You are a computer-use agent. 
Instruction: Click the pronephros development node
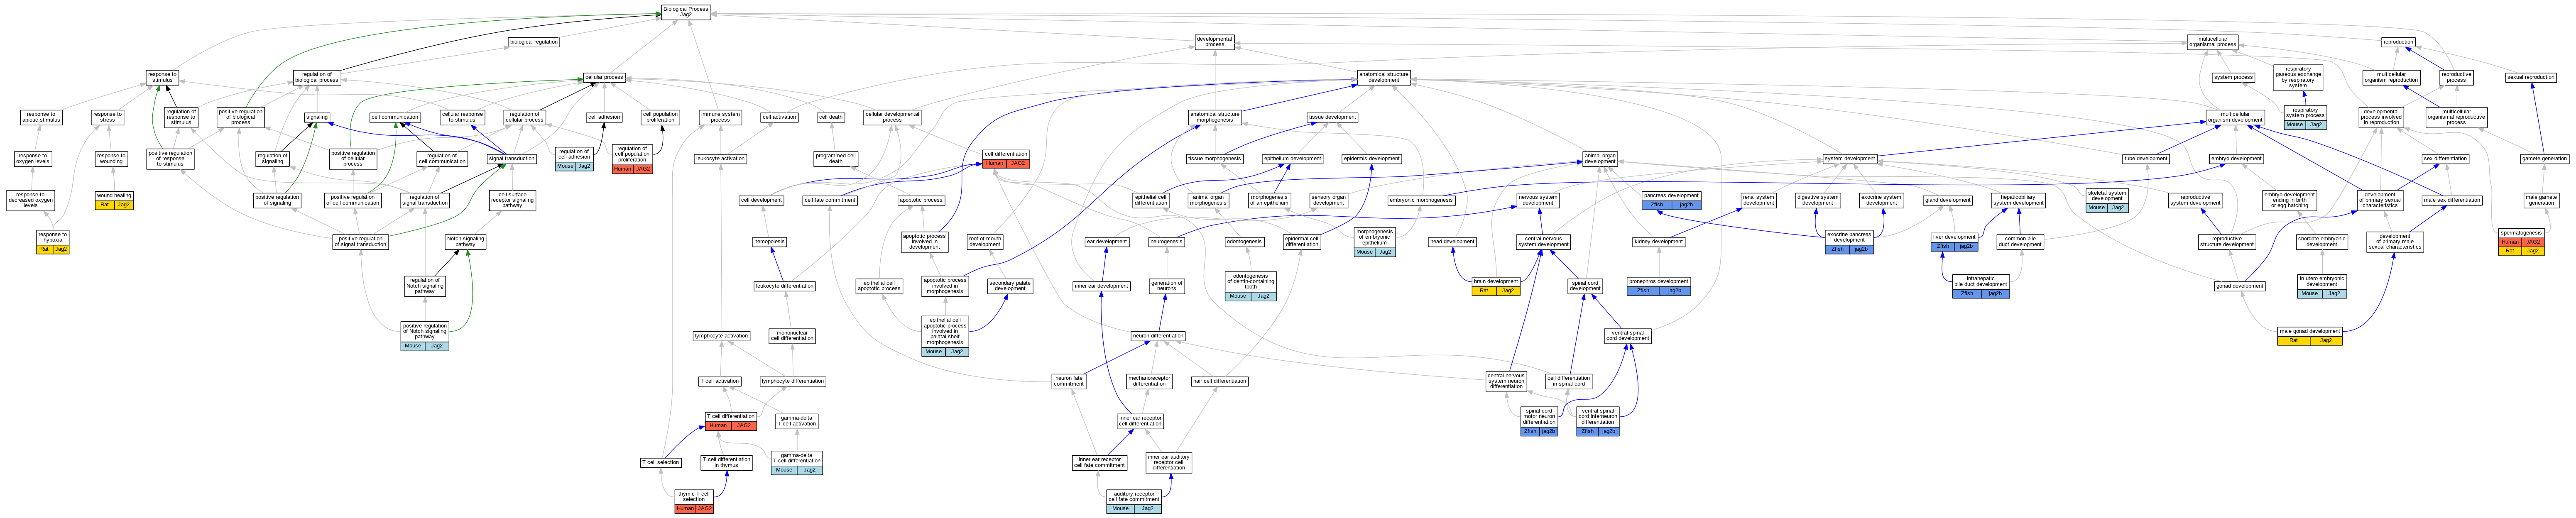(x=1658, y=286)
